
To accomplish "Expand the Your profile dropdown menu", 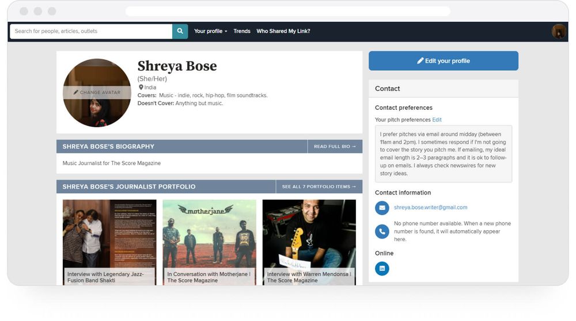I will pyautogui.click(x=210, y=31).
